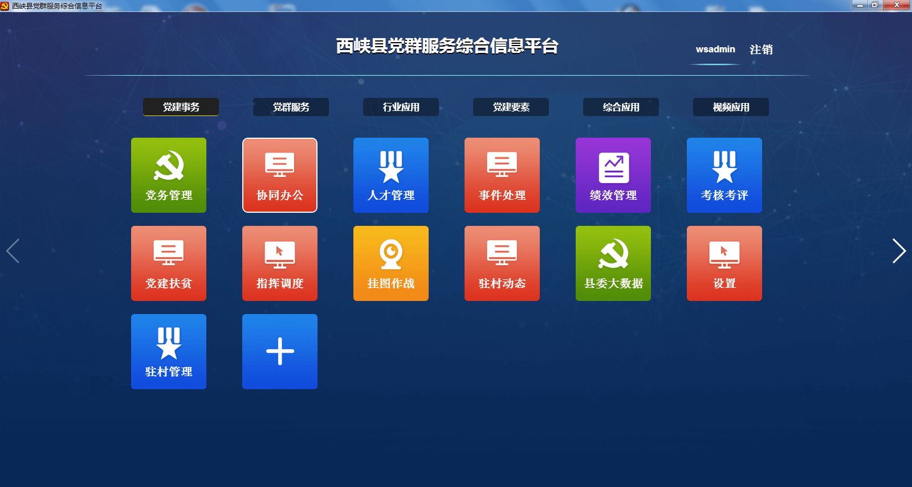Open the 绩效管理 tile
912x487 pixels.
pyautogui.click(x=613, y=175)
